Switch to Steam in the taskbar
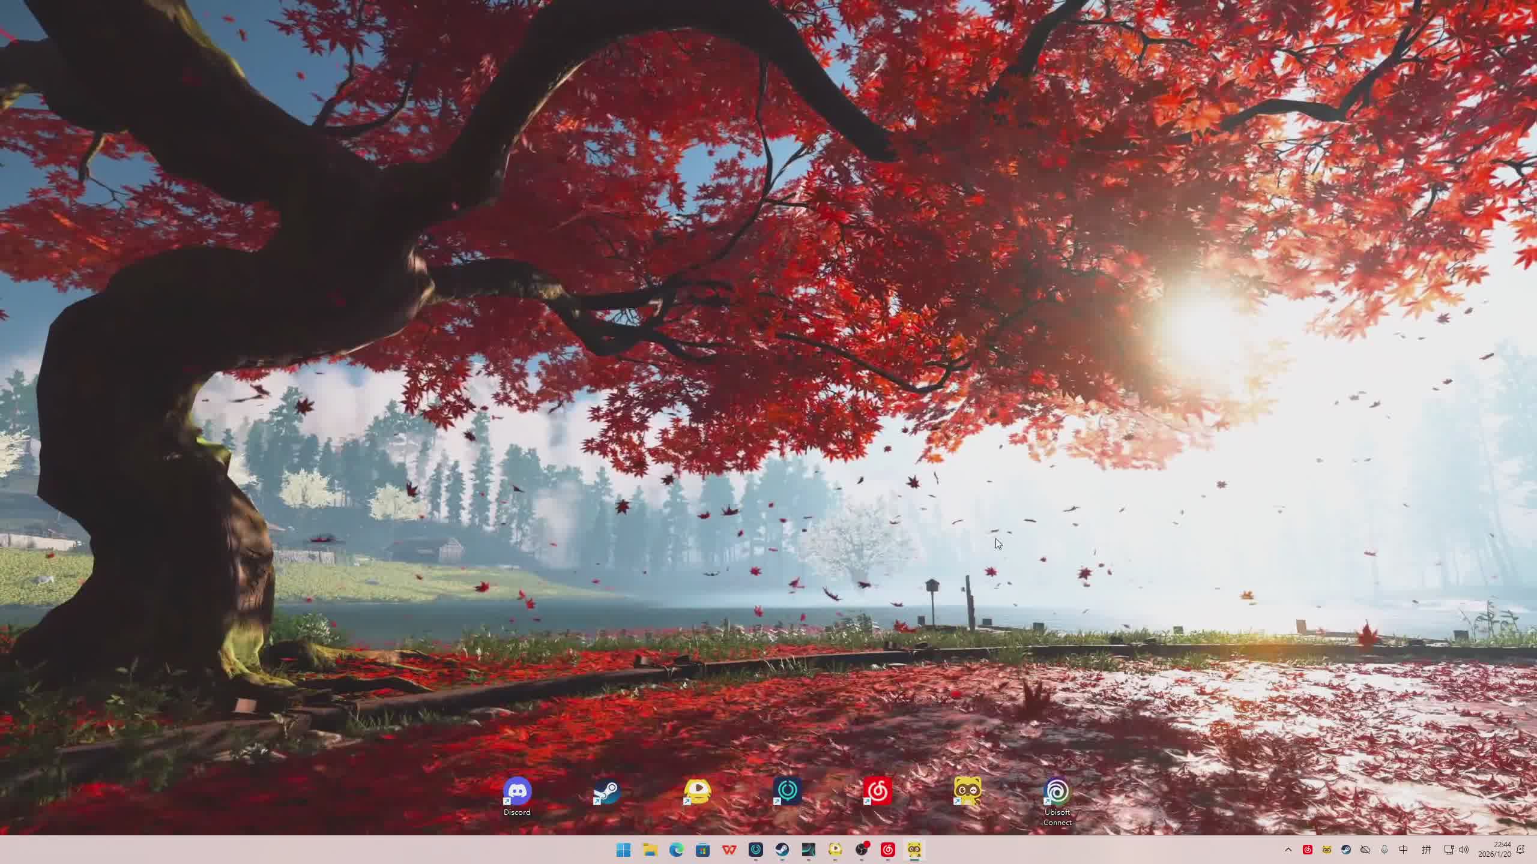The width and height of the screenshot is (1537, 864). (782, 850)
